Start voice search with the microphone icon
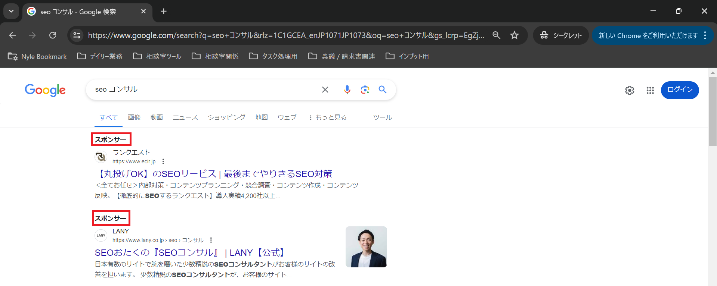Viewport: 717px width, 286px height. tap(347, 89)
